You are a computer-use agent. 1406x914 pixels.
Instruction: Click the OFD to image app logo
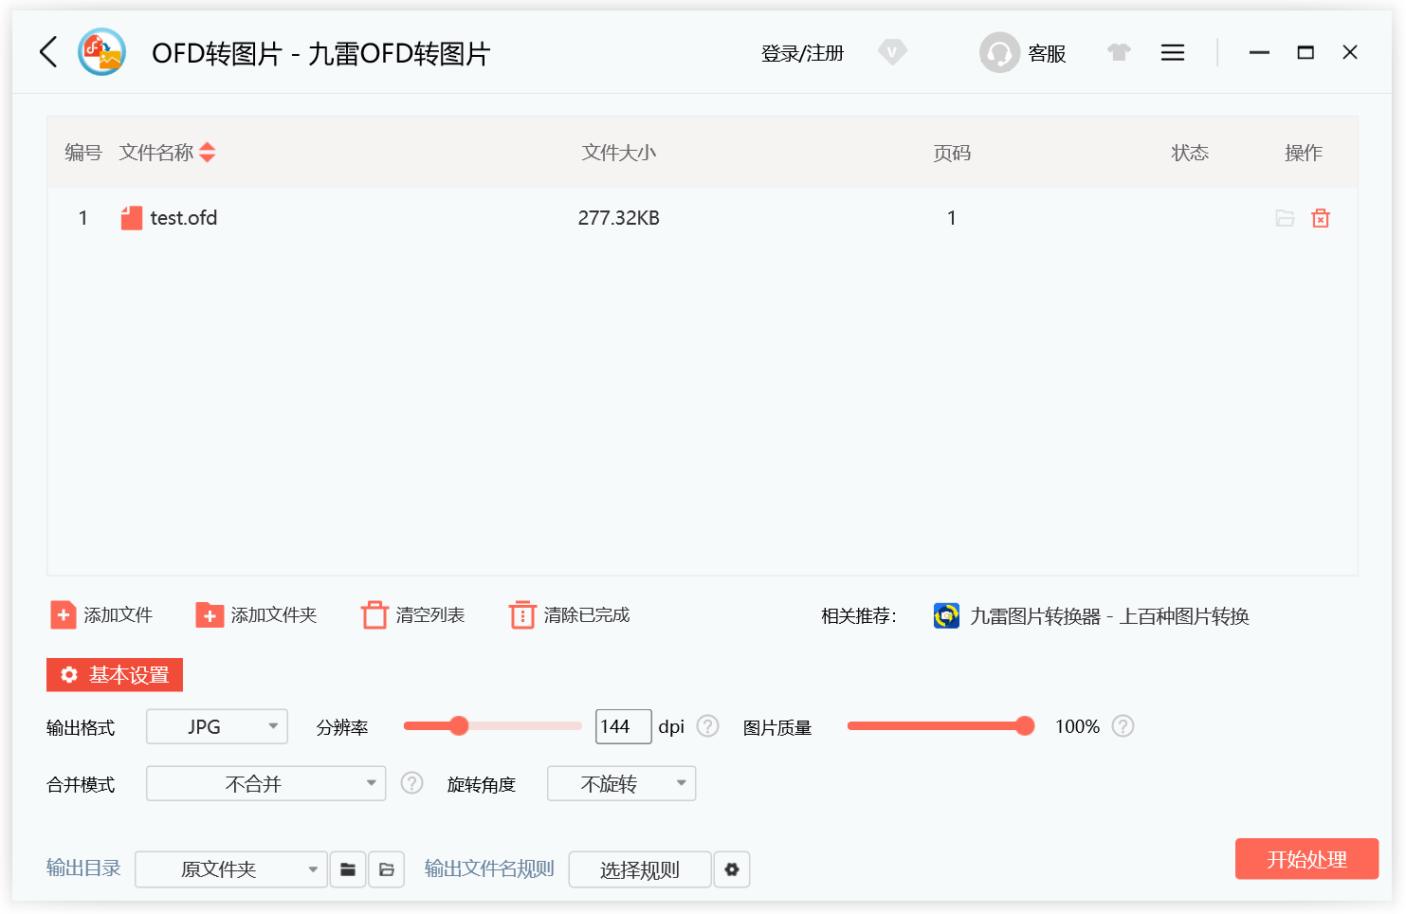point(101,52)
